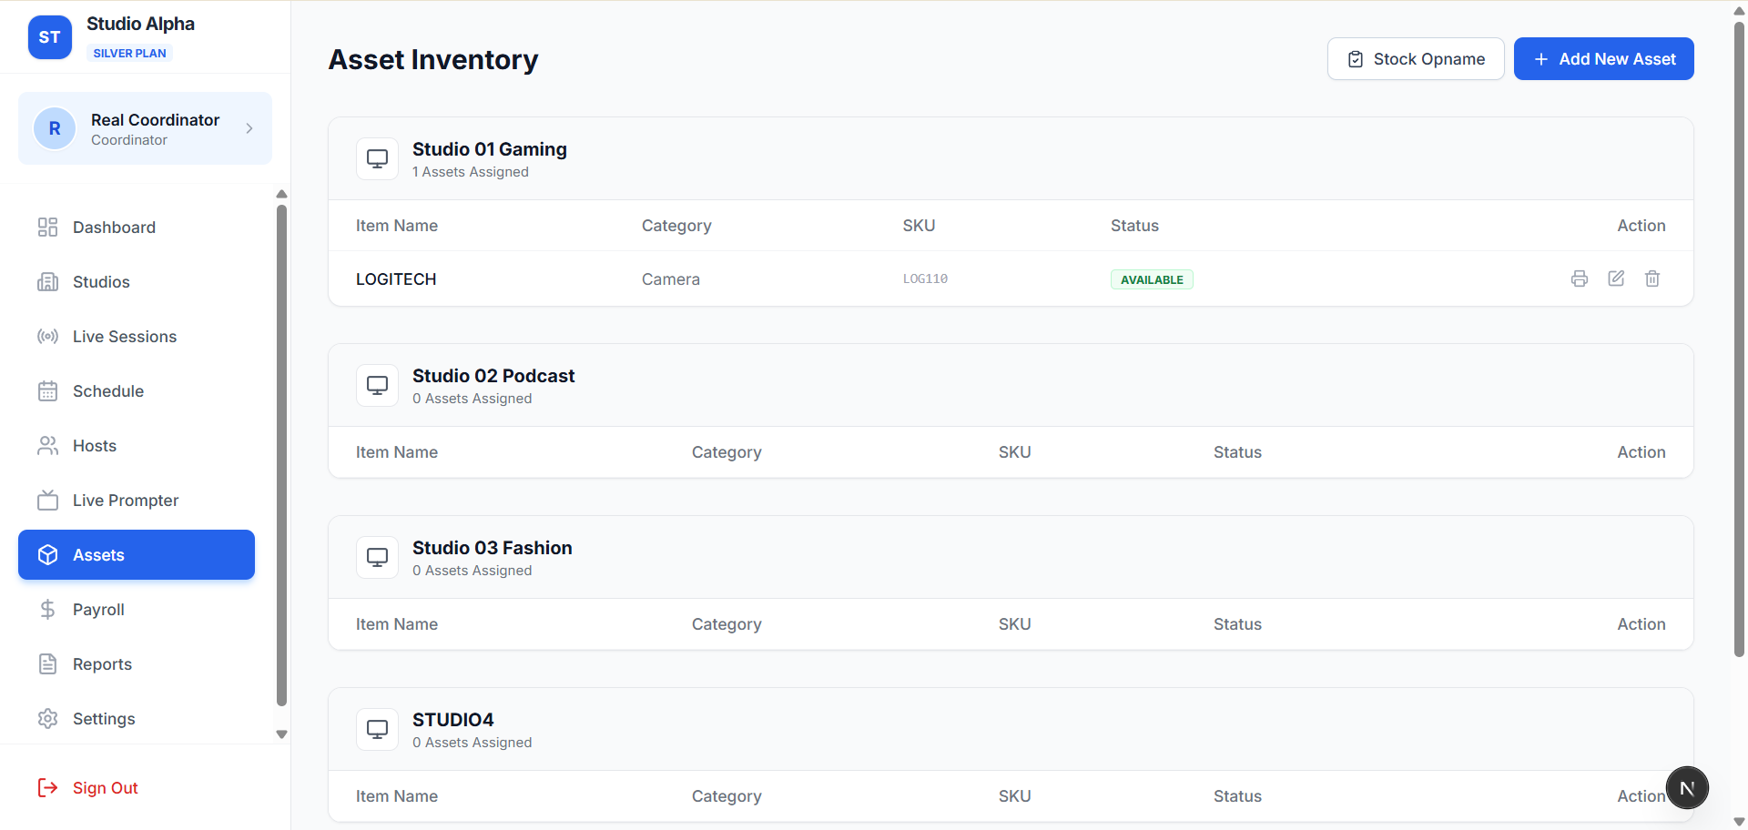
Task: Click the Studio 01 Gaming monitor icon
Action: 377,158
